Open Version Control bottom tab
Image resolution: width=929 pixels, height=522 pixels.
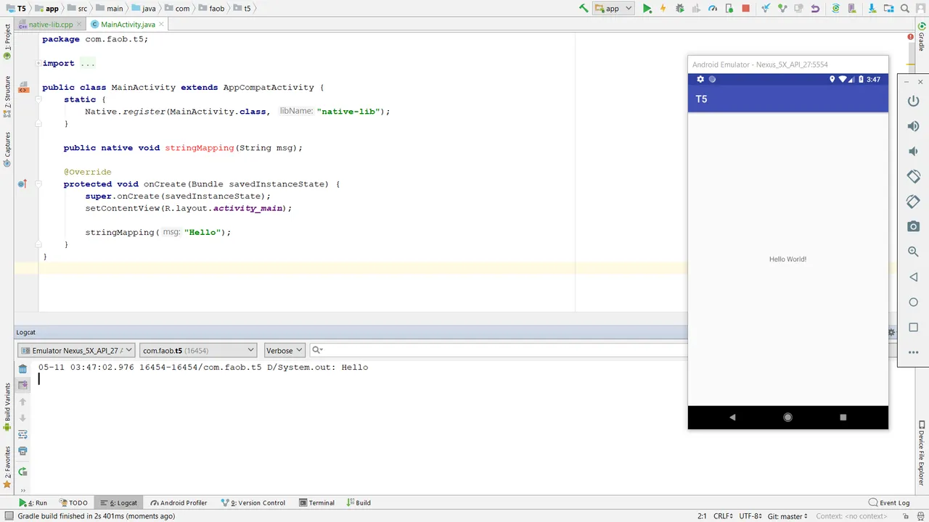click(253, 502)
